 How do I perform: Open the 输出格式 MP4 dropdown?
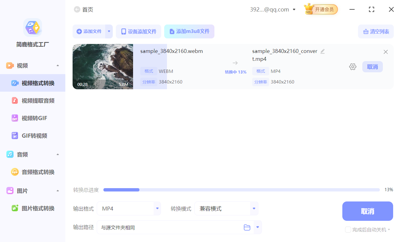pos(129,208)
